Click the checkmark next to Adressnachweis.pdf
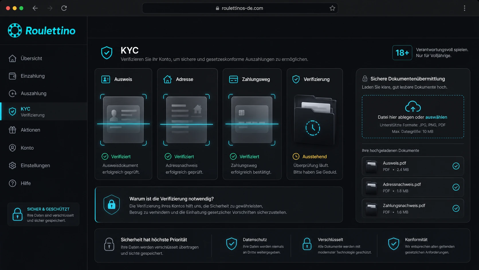The height and width of the screenshot is (270, 479). (x=456, y=187)
